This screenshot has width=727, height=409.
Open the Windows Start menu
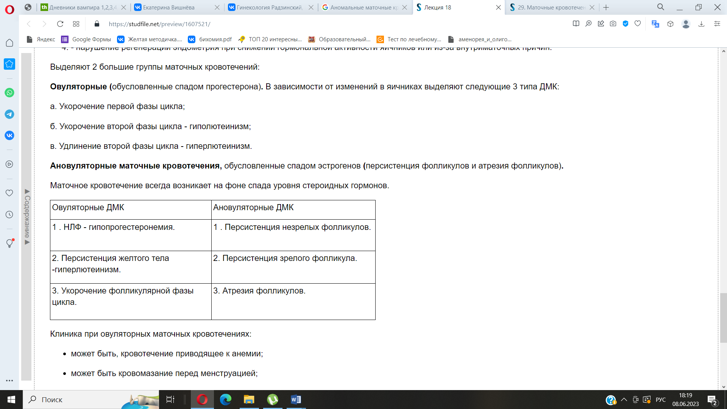(11, 400)
